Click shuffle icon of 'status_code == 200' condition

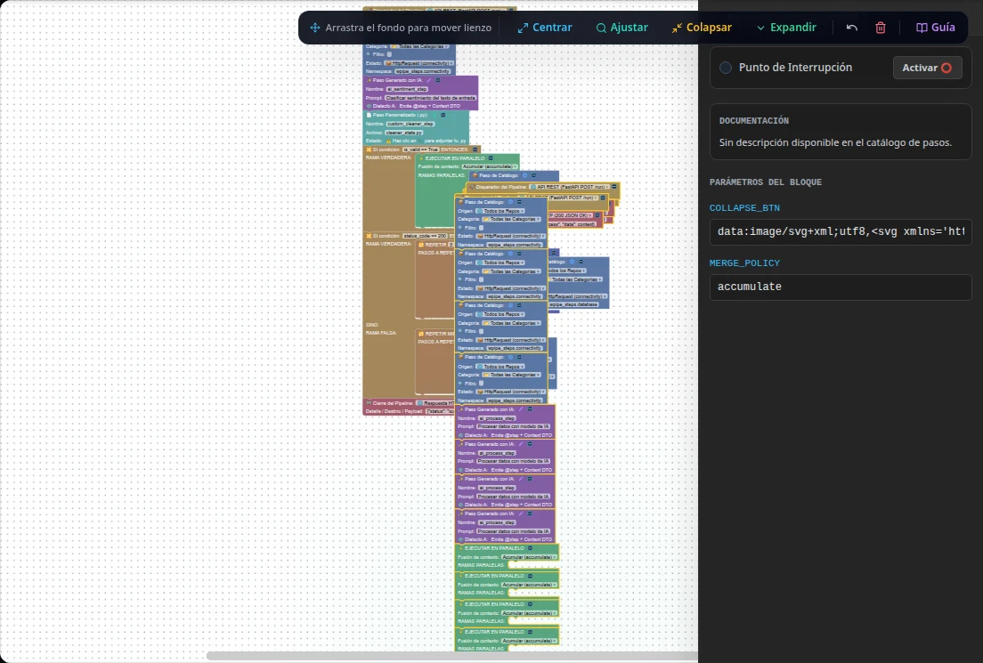[369, 236]
